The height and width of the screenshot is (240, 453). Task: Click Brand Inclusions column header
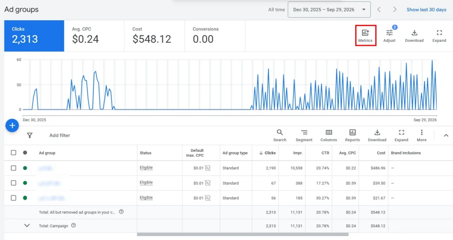pyautogui.click(x=406, y=153)
